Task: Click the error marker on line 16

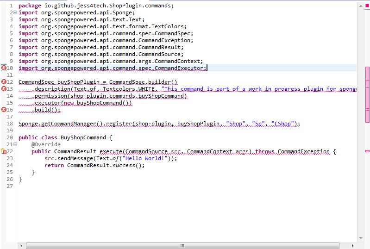Action: [x=4, y=109]
